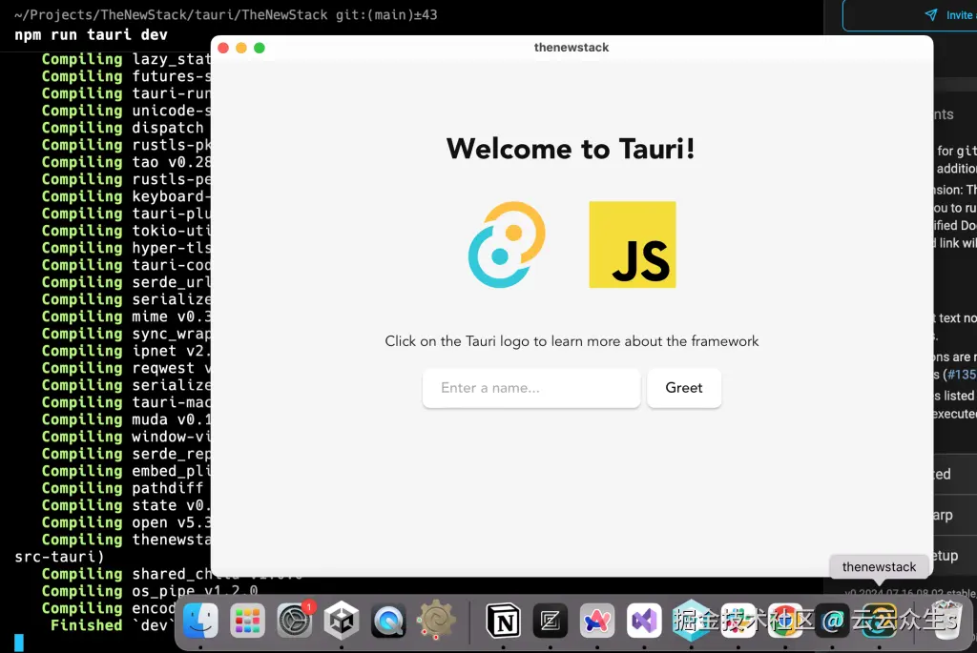977x653 pixels.
Task: Click the 'Compiling ipnet' terminal line
Action: coord(126,351)
